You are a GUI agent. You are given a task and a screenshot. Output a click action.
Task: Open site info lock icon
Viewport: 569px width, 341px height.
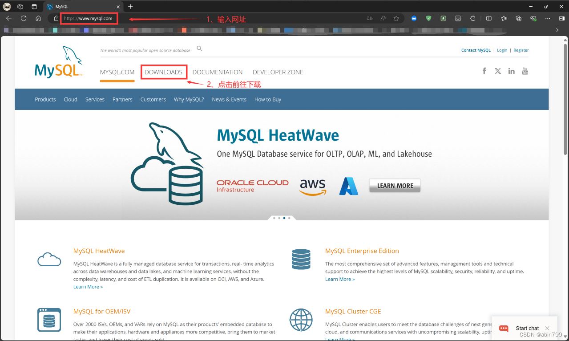[x=56, y=18]
